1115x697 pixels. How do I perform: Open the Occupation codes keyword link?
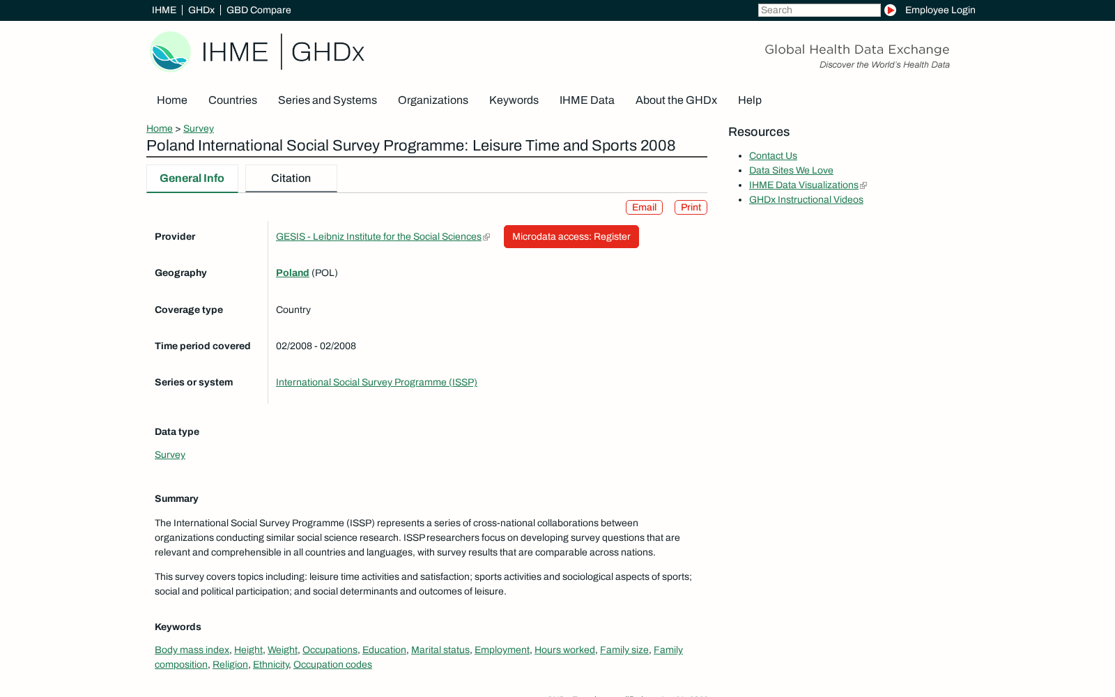pyautogui.click(x=332, y=665)
